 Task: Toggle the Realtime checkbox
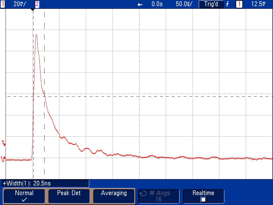(203, 199)
